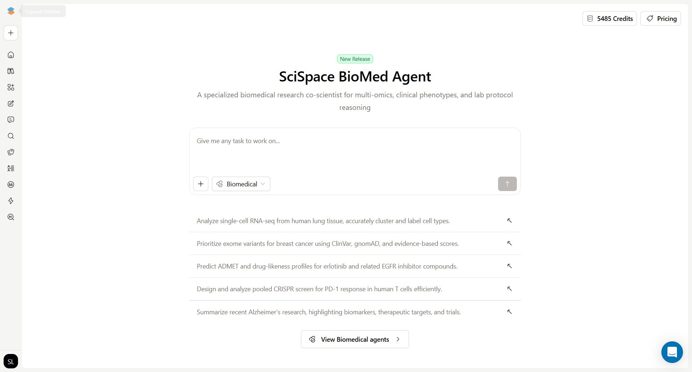Open the Home icon in sidebar
692x372 pixels.
coord(11,55)
